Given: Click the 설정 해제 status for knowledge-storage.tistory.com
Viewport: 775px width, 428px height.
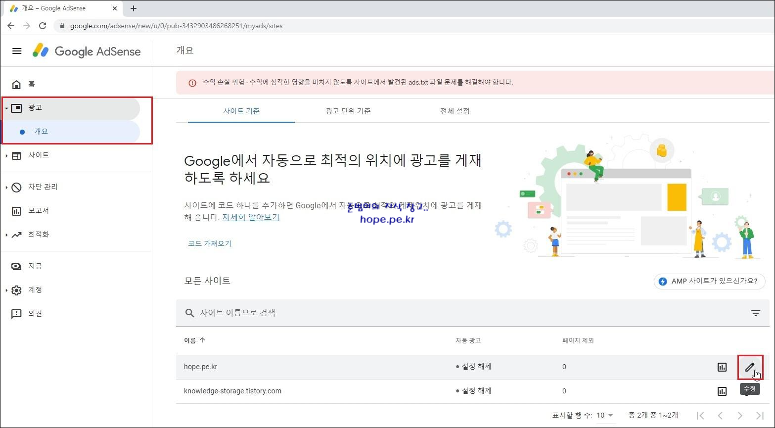Looking at the screenshot, I should (x=473, y=391).
